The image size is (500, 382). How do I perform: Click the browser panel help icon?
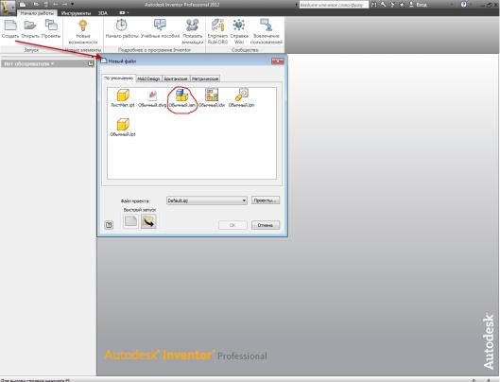[91, 63]
